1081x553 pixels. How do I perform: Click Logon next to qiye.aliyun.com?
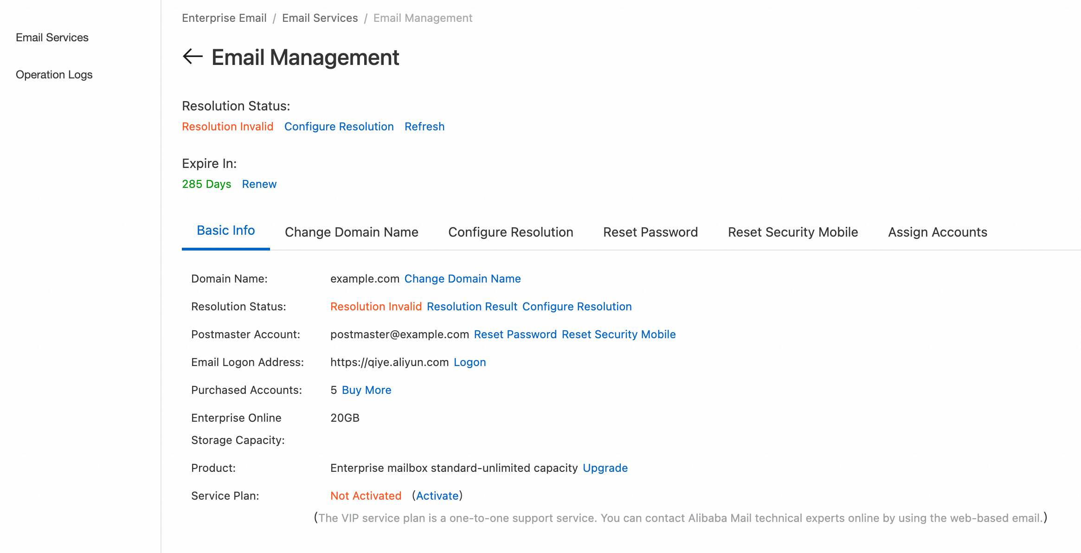click(x=470, y=362)
